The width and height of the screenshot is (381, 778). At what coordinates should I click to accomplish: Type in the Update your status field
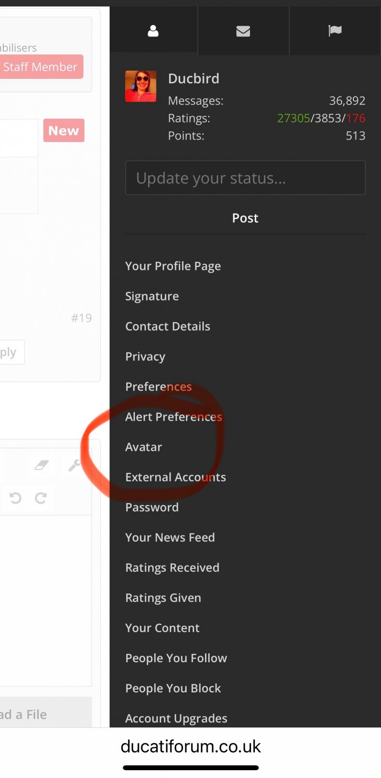click(x=245, y=178)
